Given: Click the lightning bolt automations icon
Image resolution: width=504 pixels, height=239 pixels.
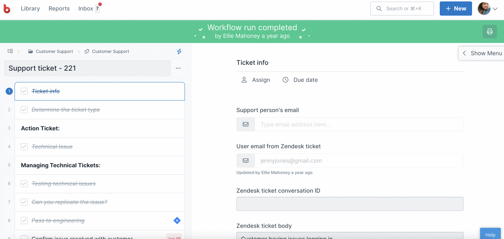Looking at the screenshot, I should pyautogui.click(x=179, y=51).
